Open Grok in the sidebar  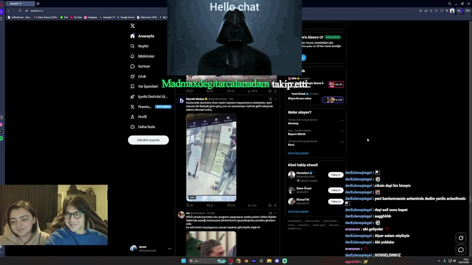(138, 76)
